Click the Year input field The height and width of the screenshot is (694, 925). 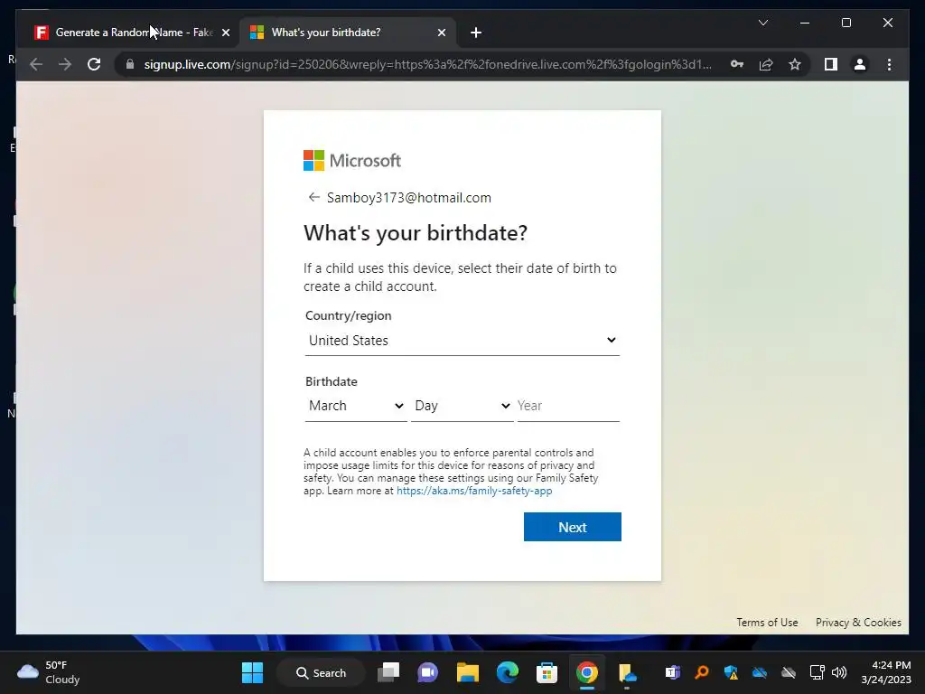568,406
